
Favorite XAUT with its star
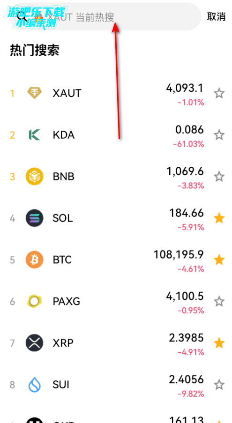tap(219, 94)
